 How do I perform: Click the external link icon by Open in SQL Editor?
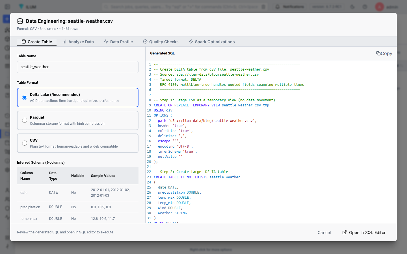[x=345, y=232]
